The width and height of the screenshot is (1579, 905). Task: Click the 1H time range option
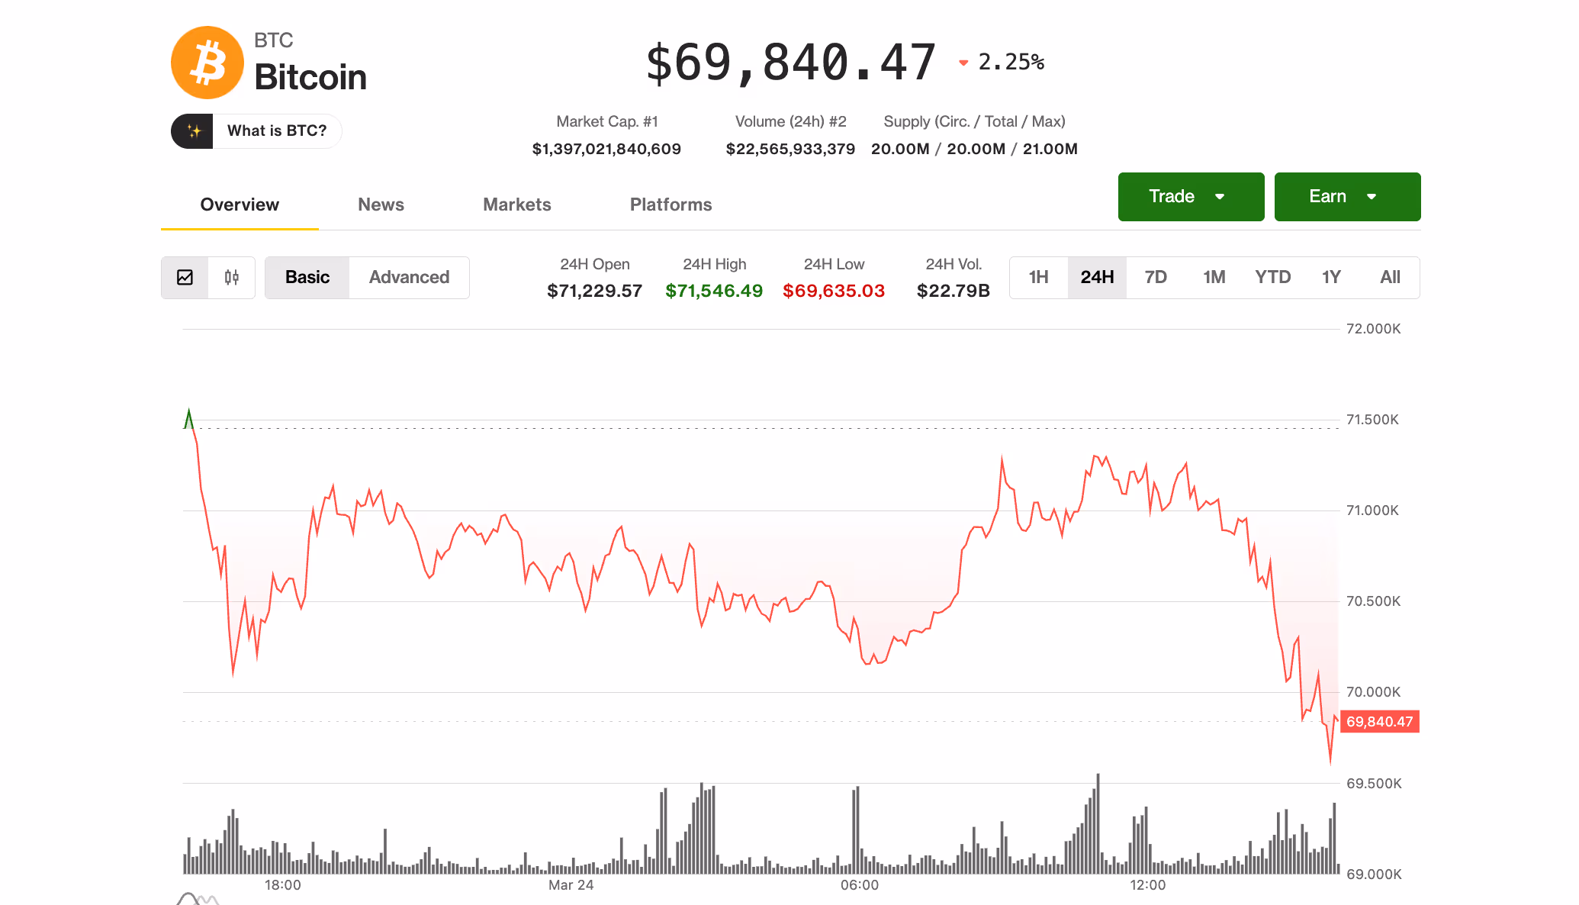coord(1038,278)
